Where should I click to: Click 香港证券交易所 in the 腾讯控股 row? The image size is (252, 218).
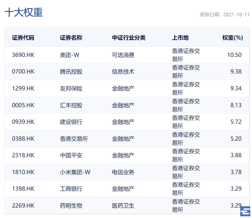point(186,71)
